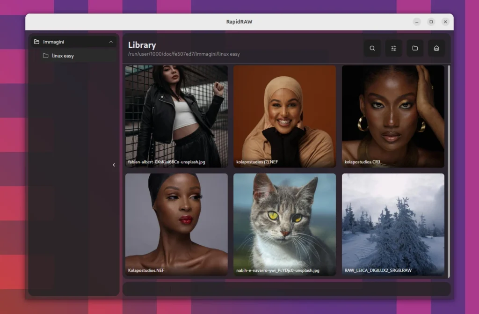479x314 pixels.
Task: Maximize the RapidRAW window
Action: point(431,22)
